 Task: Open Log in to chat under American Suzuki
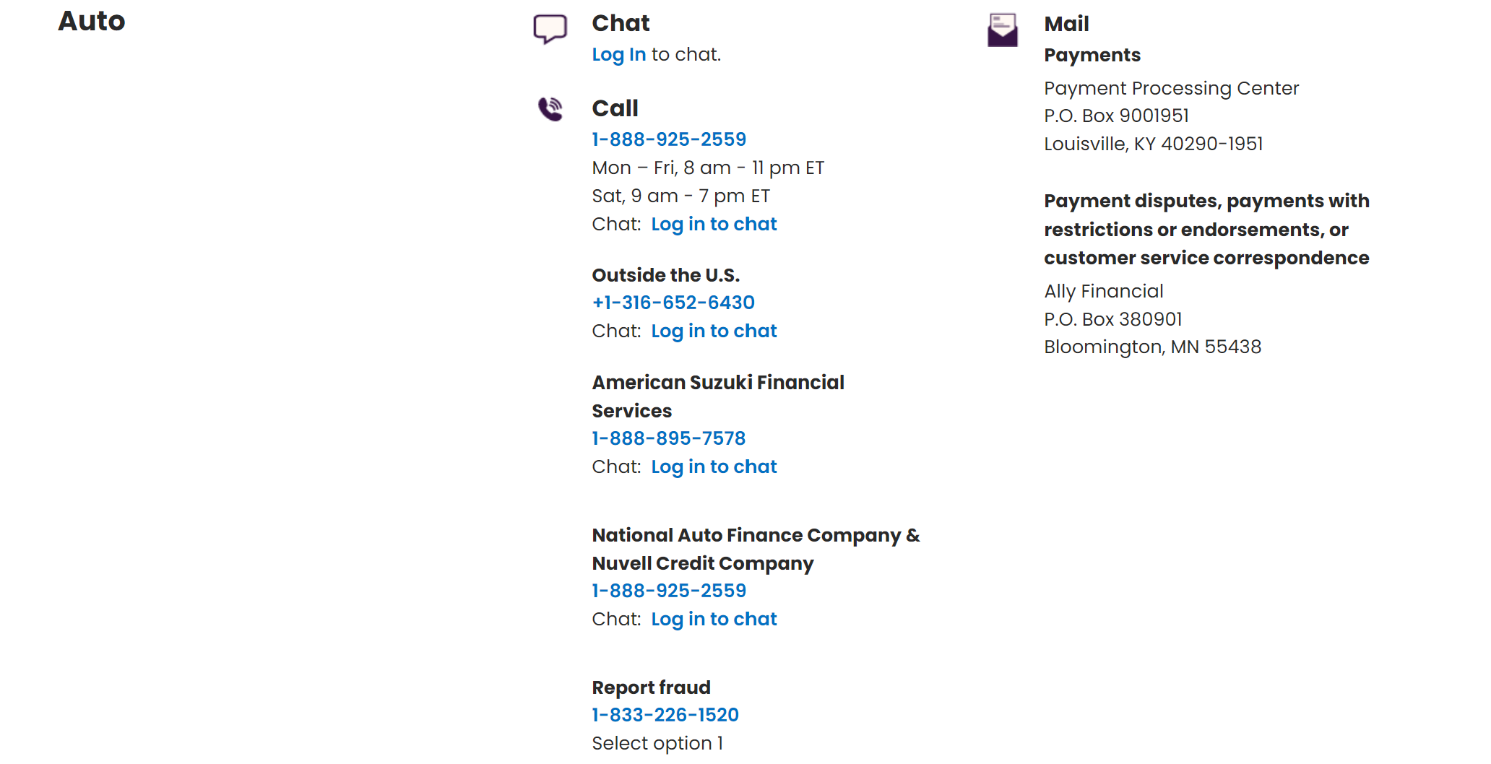[714, 467]
